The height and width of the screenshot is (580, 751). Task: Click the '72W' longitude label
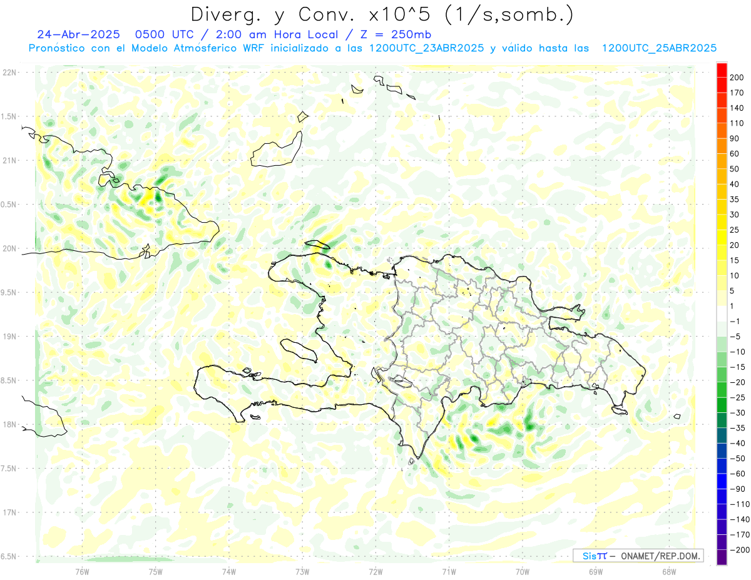point(375,571)
